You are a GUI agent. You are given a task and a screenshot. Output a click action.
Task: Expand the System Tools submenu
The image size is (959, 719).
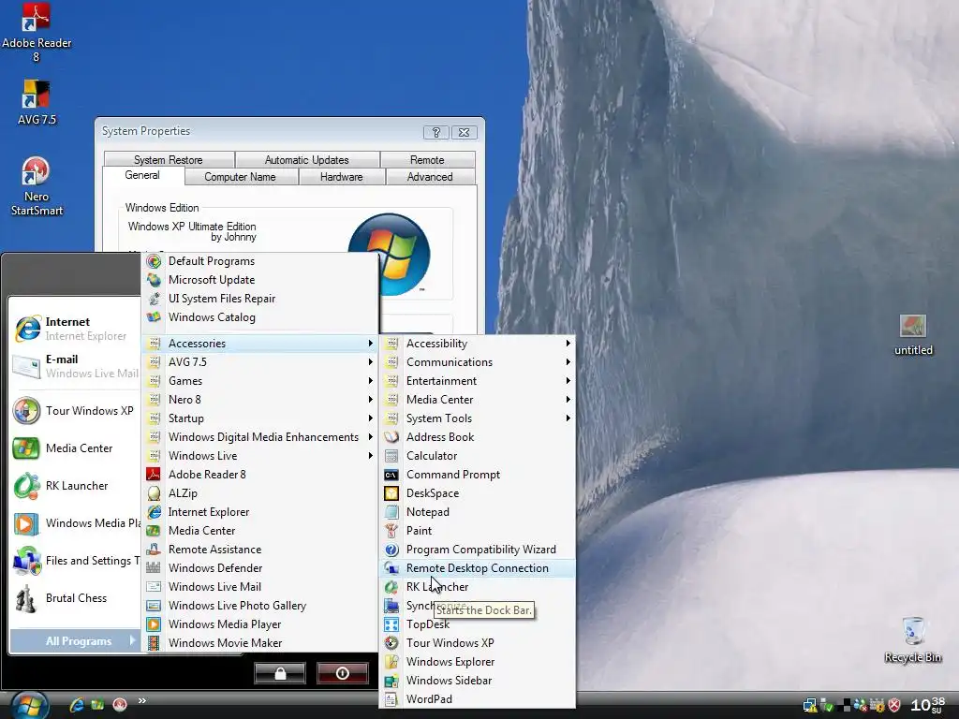[478, 418]
